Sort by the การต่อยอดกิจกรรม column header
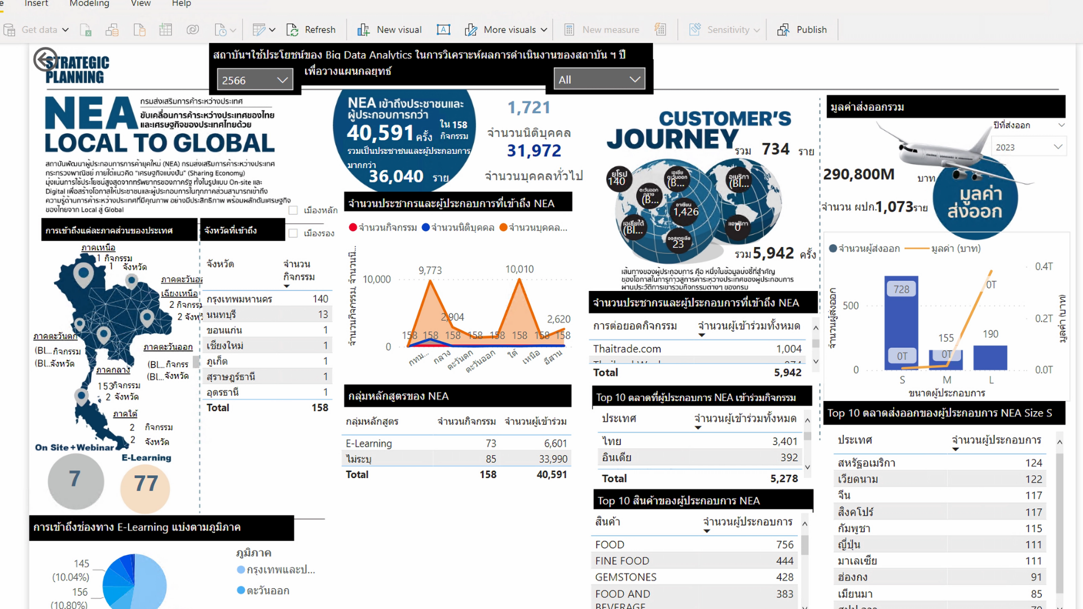 pyautogui.click(x=635, y=326)
